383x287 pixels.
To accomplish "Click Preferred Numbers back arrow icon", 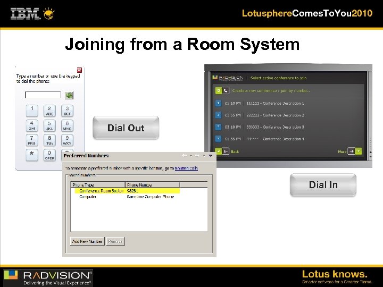I will [185, 155].
